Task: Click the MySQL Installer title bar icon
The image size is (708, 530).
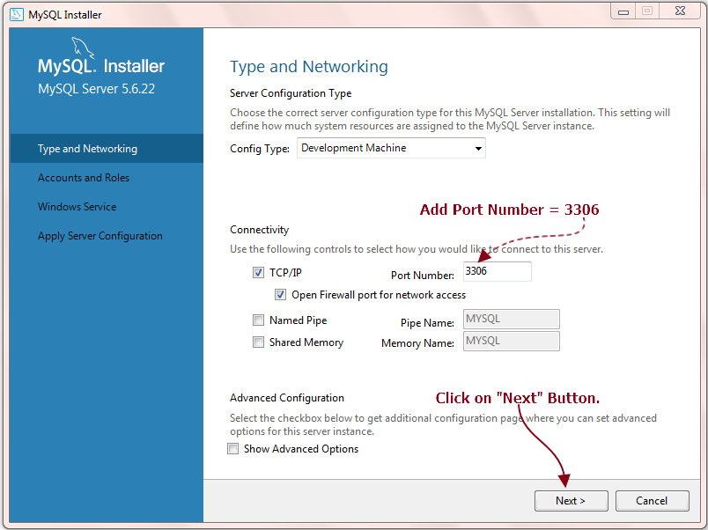Action: pos(16,14)
